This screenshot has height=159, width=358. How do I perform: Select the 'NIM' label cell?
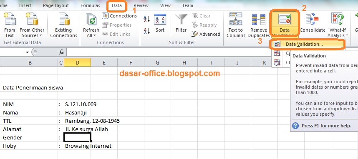pyautogui.click(x=30, y=104)
